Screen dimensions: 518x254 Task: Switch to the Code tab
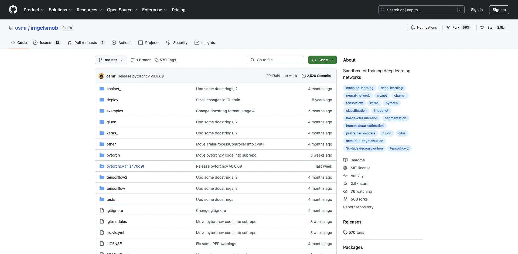click(19, 43)
